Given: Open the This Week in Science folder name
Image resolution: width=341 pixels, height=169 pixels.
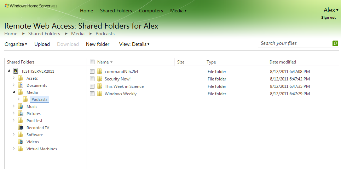Looking at the screenshot, I should coord(124,86).
